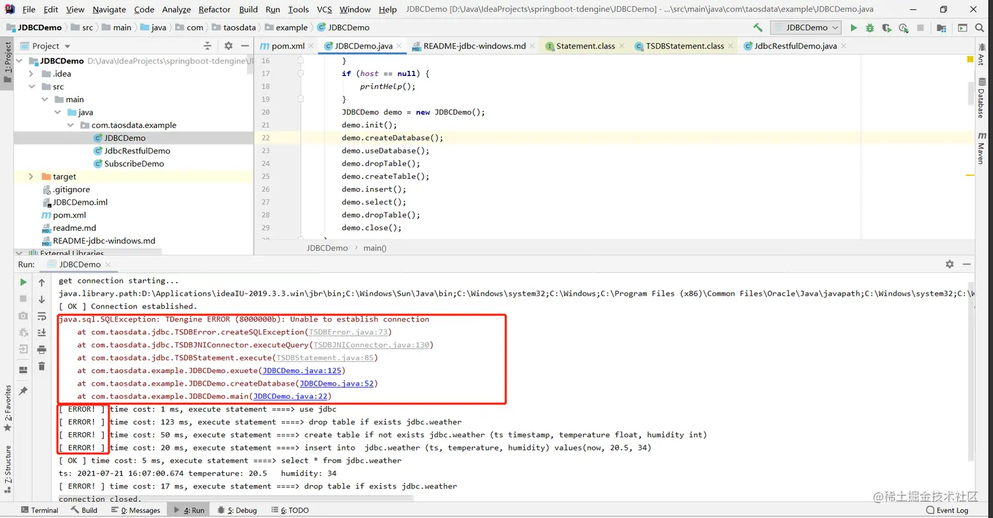The height and width of the screenshot is (518, 993).
Task: Hide the Project tool window
Action: [x=244, y=46]
